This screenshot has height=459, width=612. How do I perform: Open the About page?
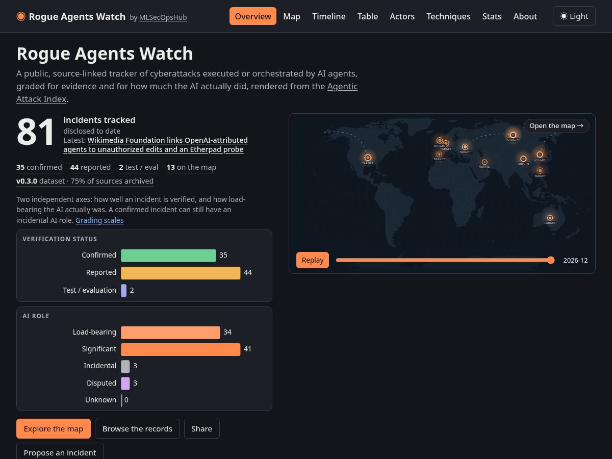[x=525, y=16]
